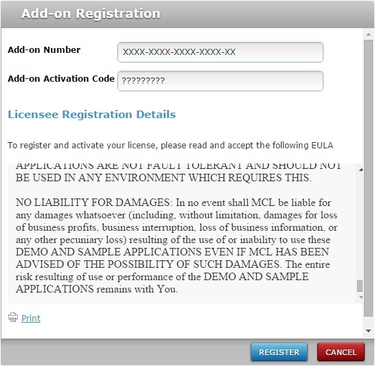The image size is (375, 366).
Task: Click the dialog scrollbar down arrow
Action: pos(369,331)
